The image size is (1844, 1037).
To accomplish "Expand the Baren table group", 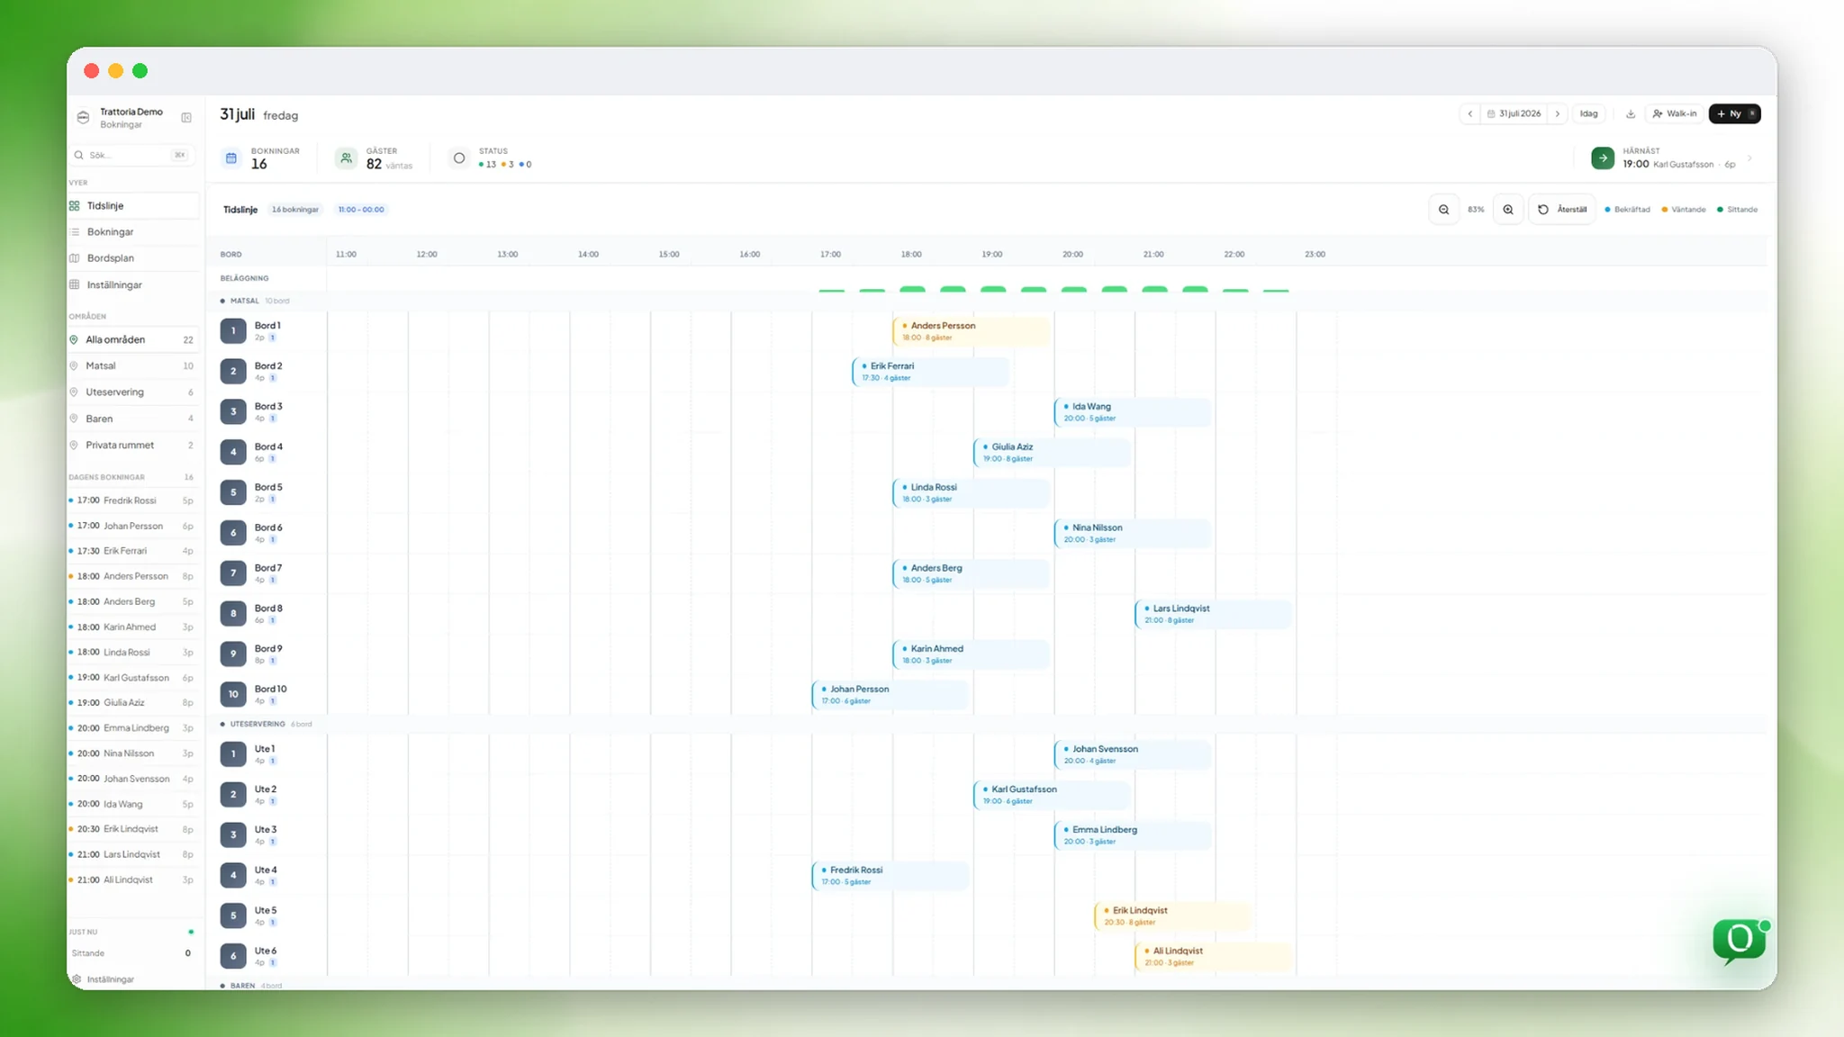I will [251, 986].
